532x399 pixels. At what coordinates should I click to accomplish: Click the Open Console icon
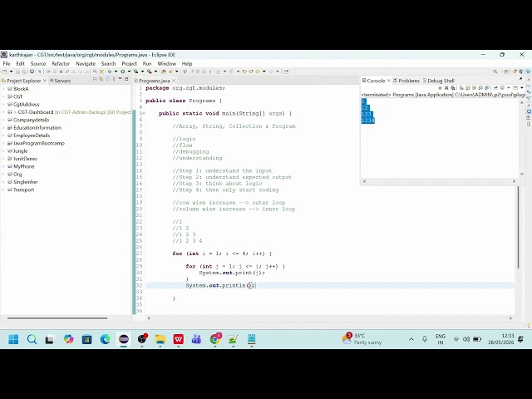point(515,88)
